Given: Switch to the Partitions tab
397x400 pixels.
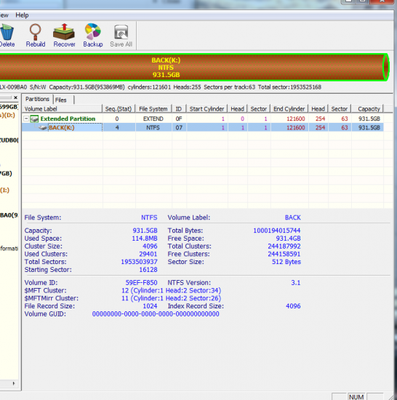Looking at the screenshot, I should click(x=37, y=99).
